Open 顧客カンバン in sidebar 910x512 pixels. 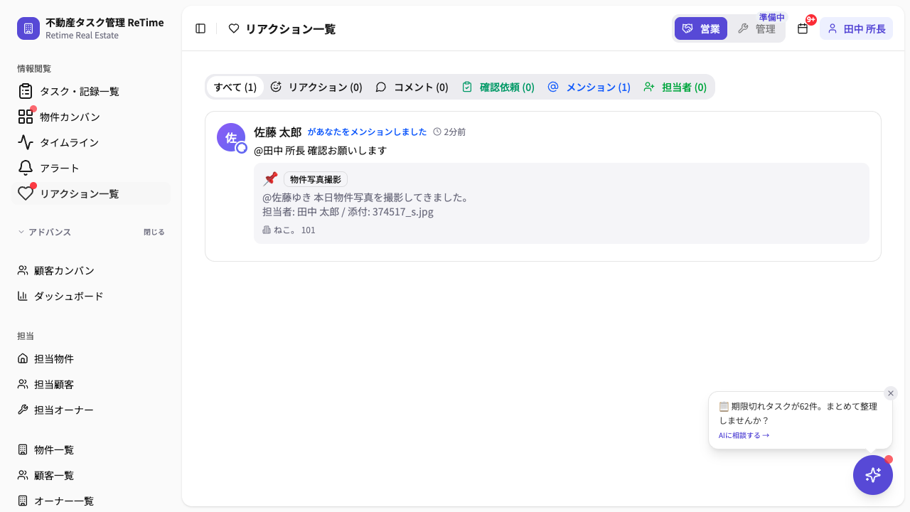click(91, 270)
